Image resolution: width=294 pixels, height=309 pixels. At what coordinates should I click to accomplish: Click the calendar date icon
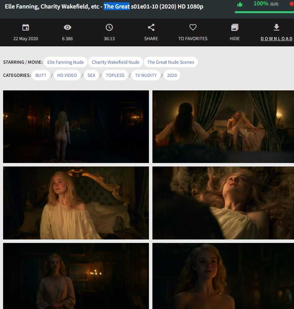(26, 27)
